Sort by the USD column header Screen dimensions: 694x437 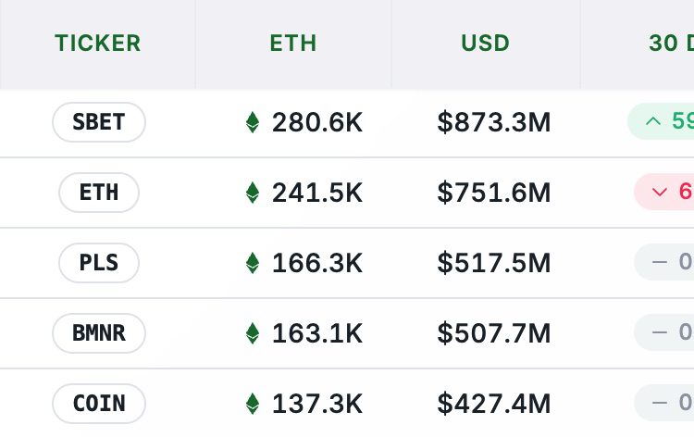tap(486, 44)
